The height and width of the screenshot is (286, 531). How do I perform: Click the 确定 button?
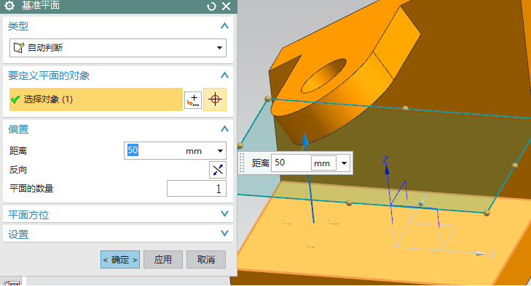pos(120,260)
